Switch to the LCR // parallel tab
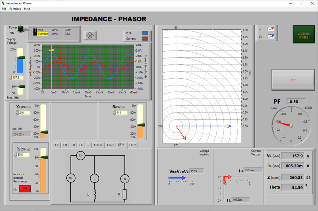 (x=98, y=145)
